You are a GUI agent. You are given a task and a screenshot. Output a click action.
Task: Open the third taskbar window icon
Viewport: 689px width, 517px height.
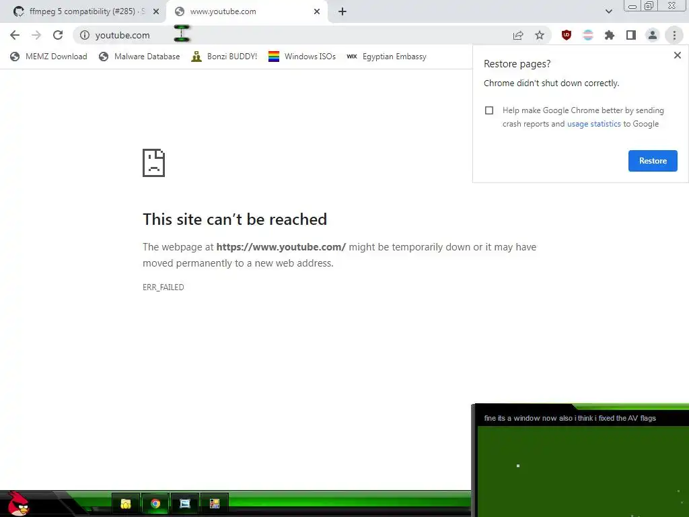click(184, 504)
